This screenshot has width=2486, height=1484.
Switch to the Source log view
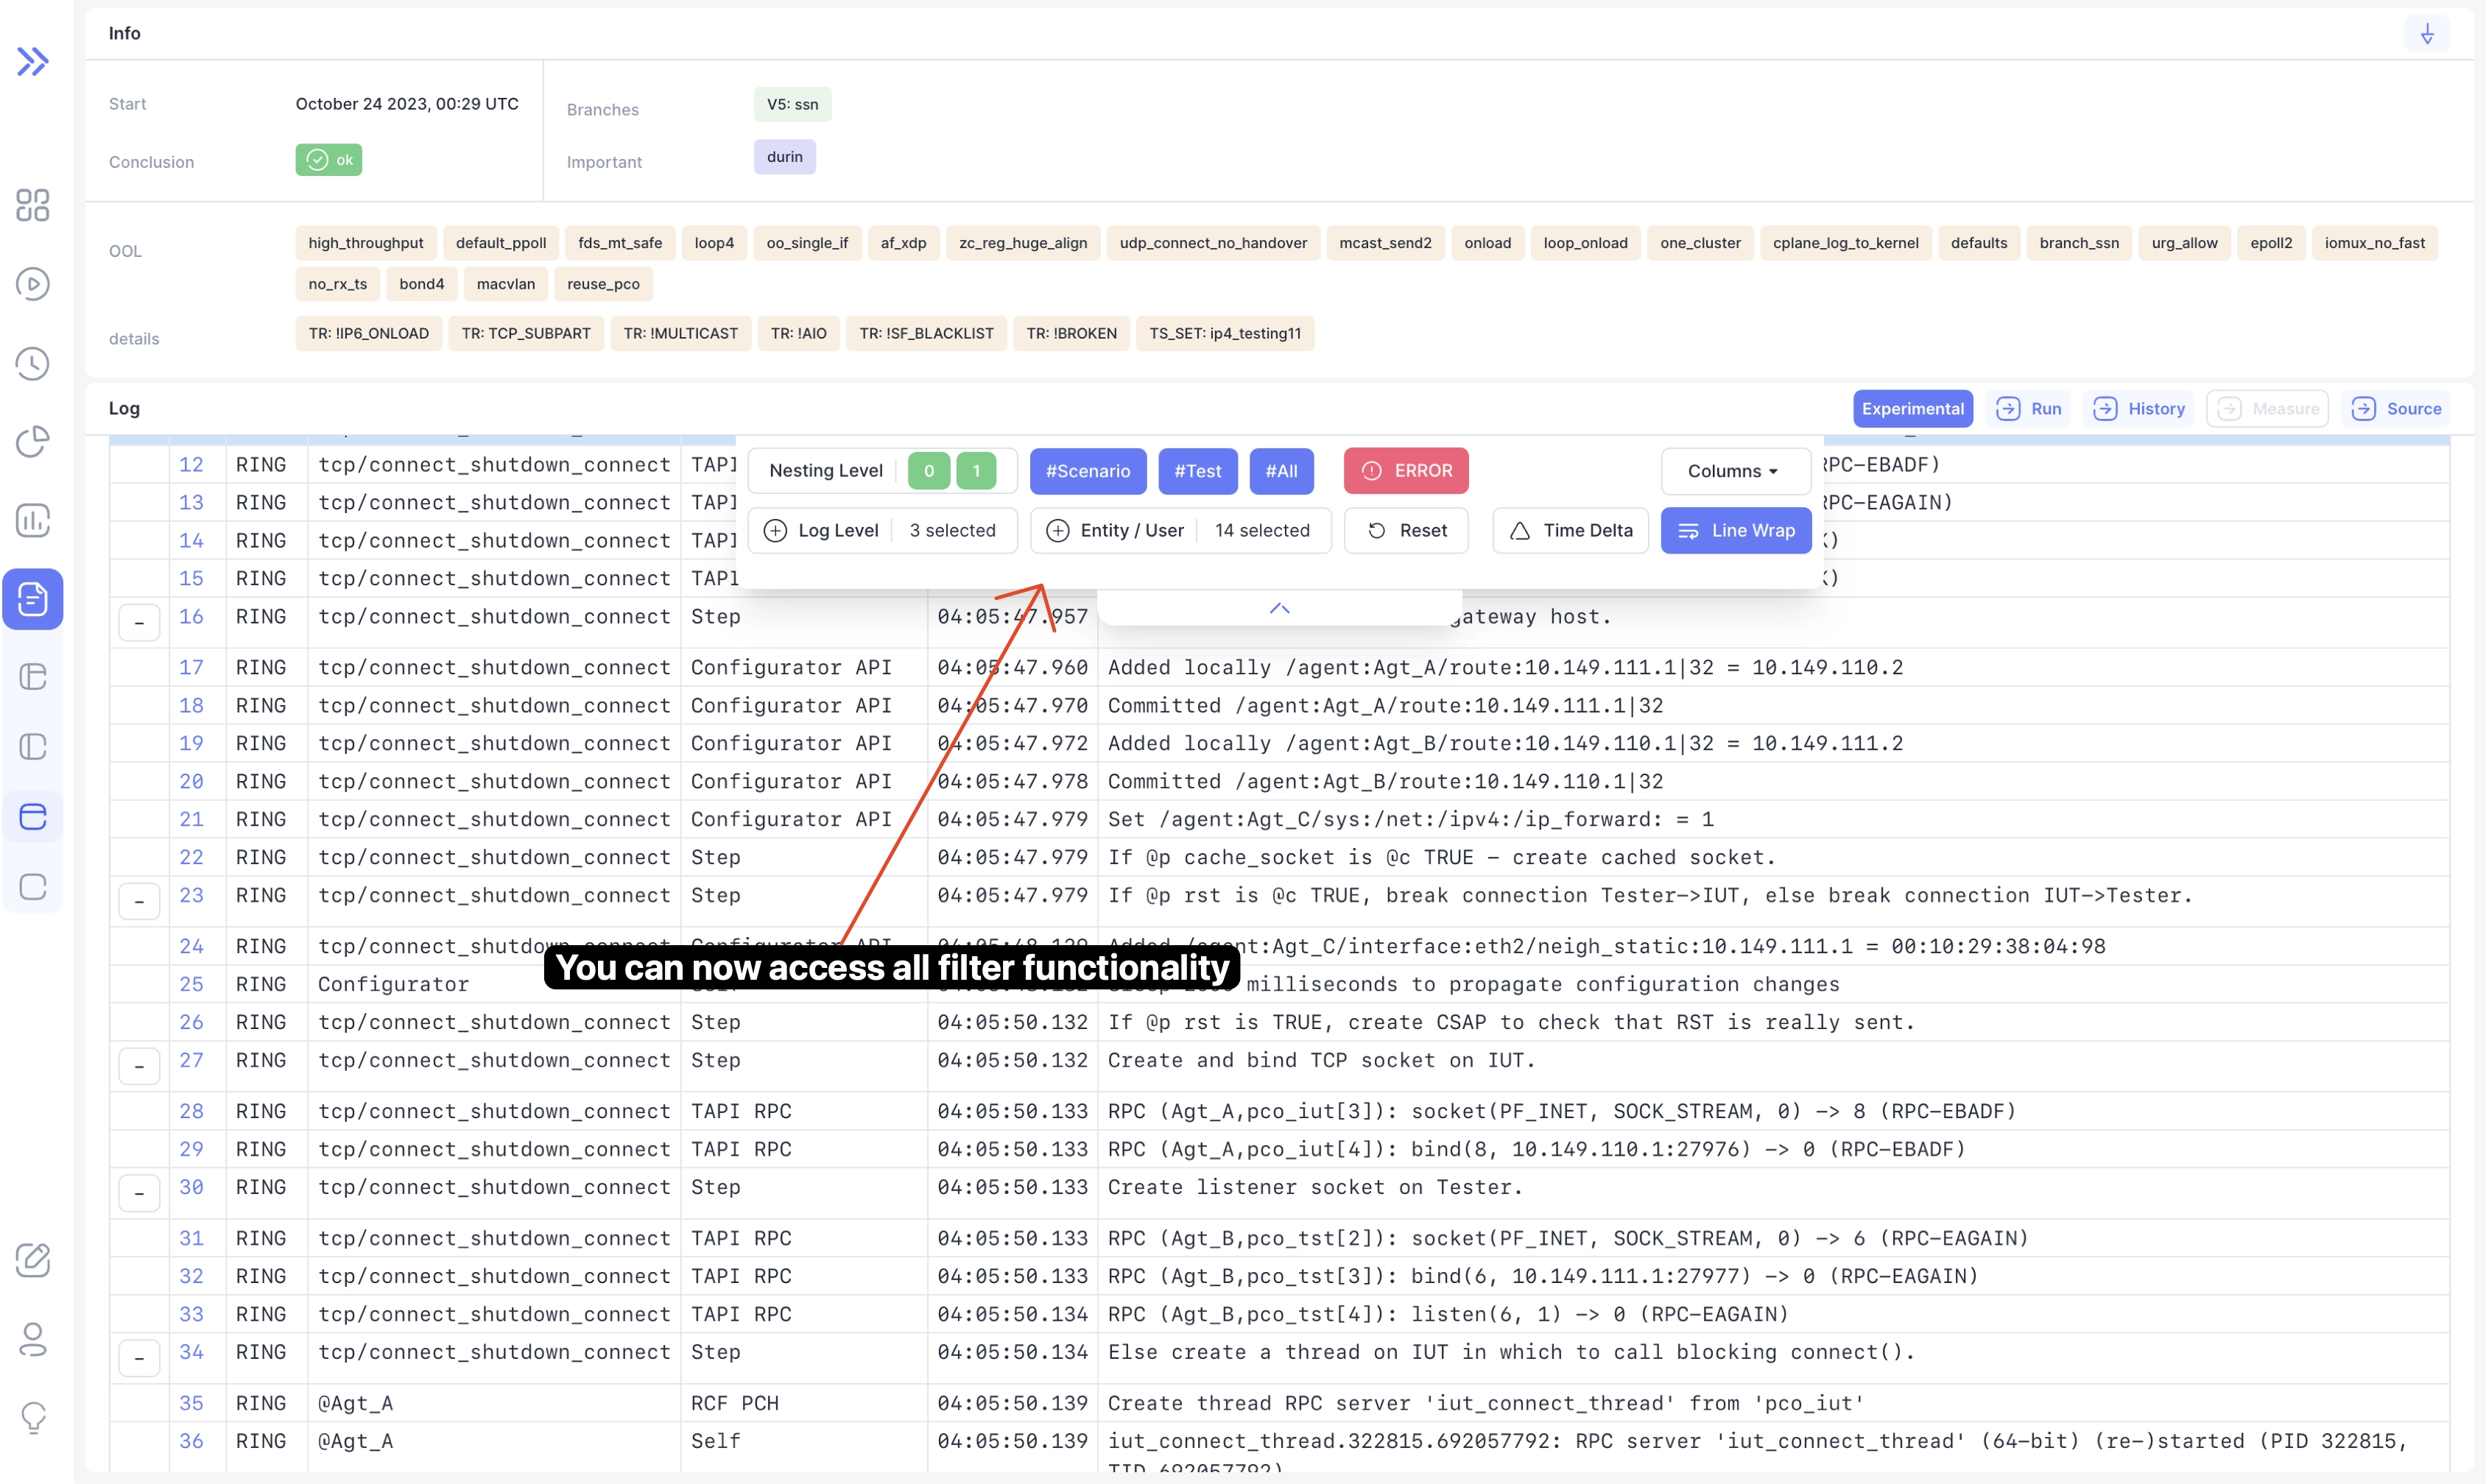click(2396, 409)
